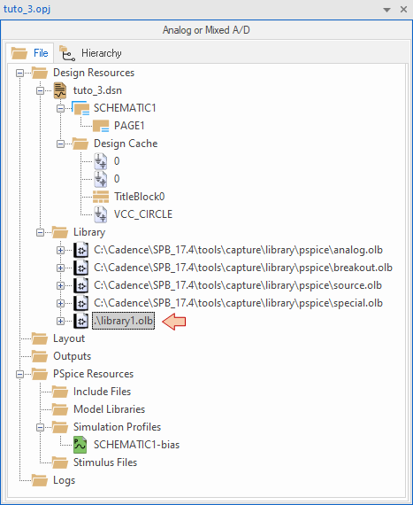This screenshot has width=413, height=505.
Task: Select the VCC_CIRCLE power symbol icon
Action: [x=100, y=214]
